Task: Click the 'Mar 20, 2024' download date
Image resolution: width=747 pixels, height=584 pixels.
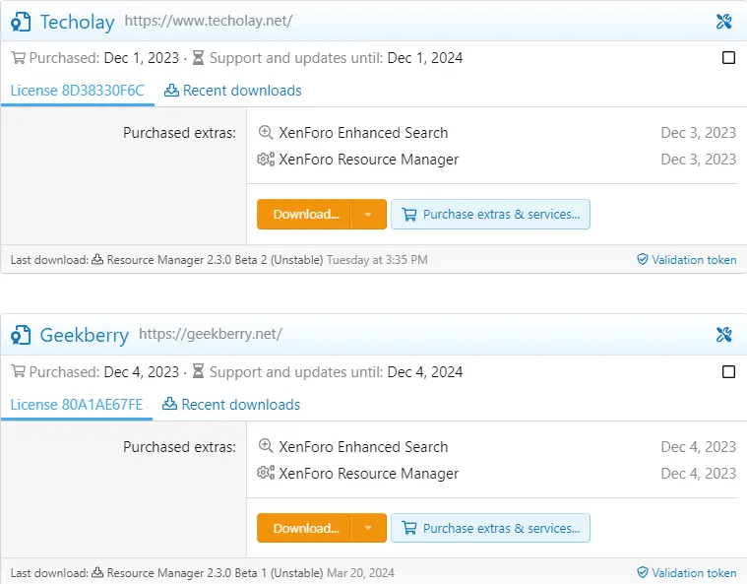Action: coord(360,572)
